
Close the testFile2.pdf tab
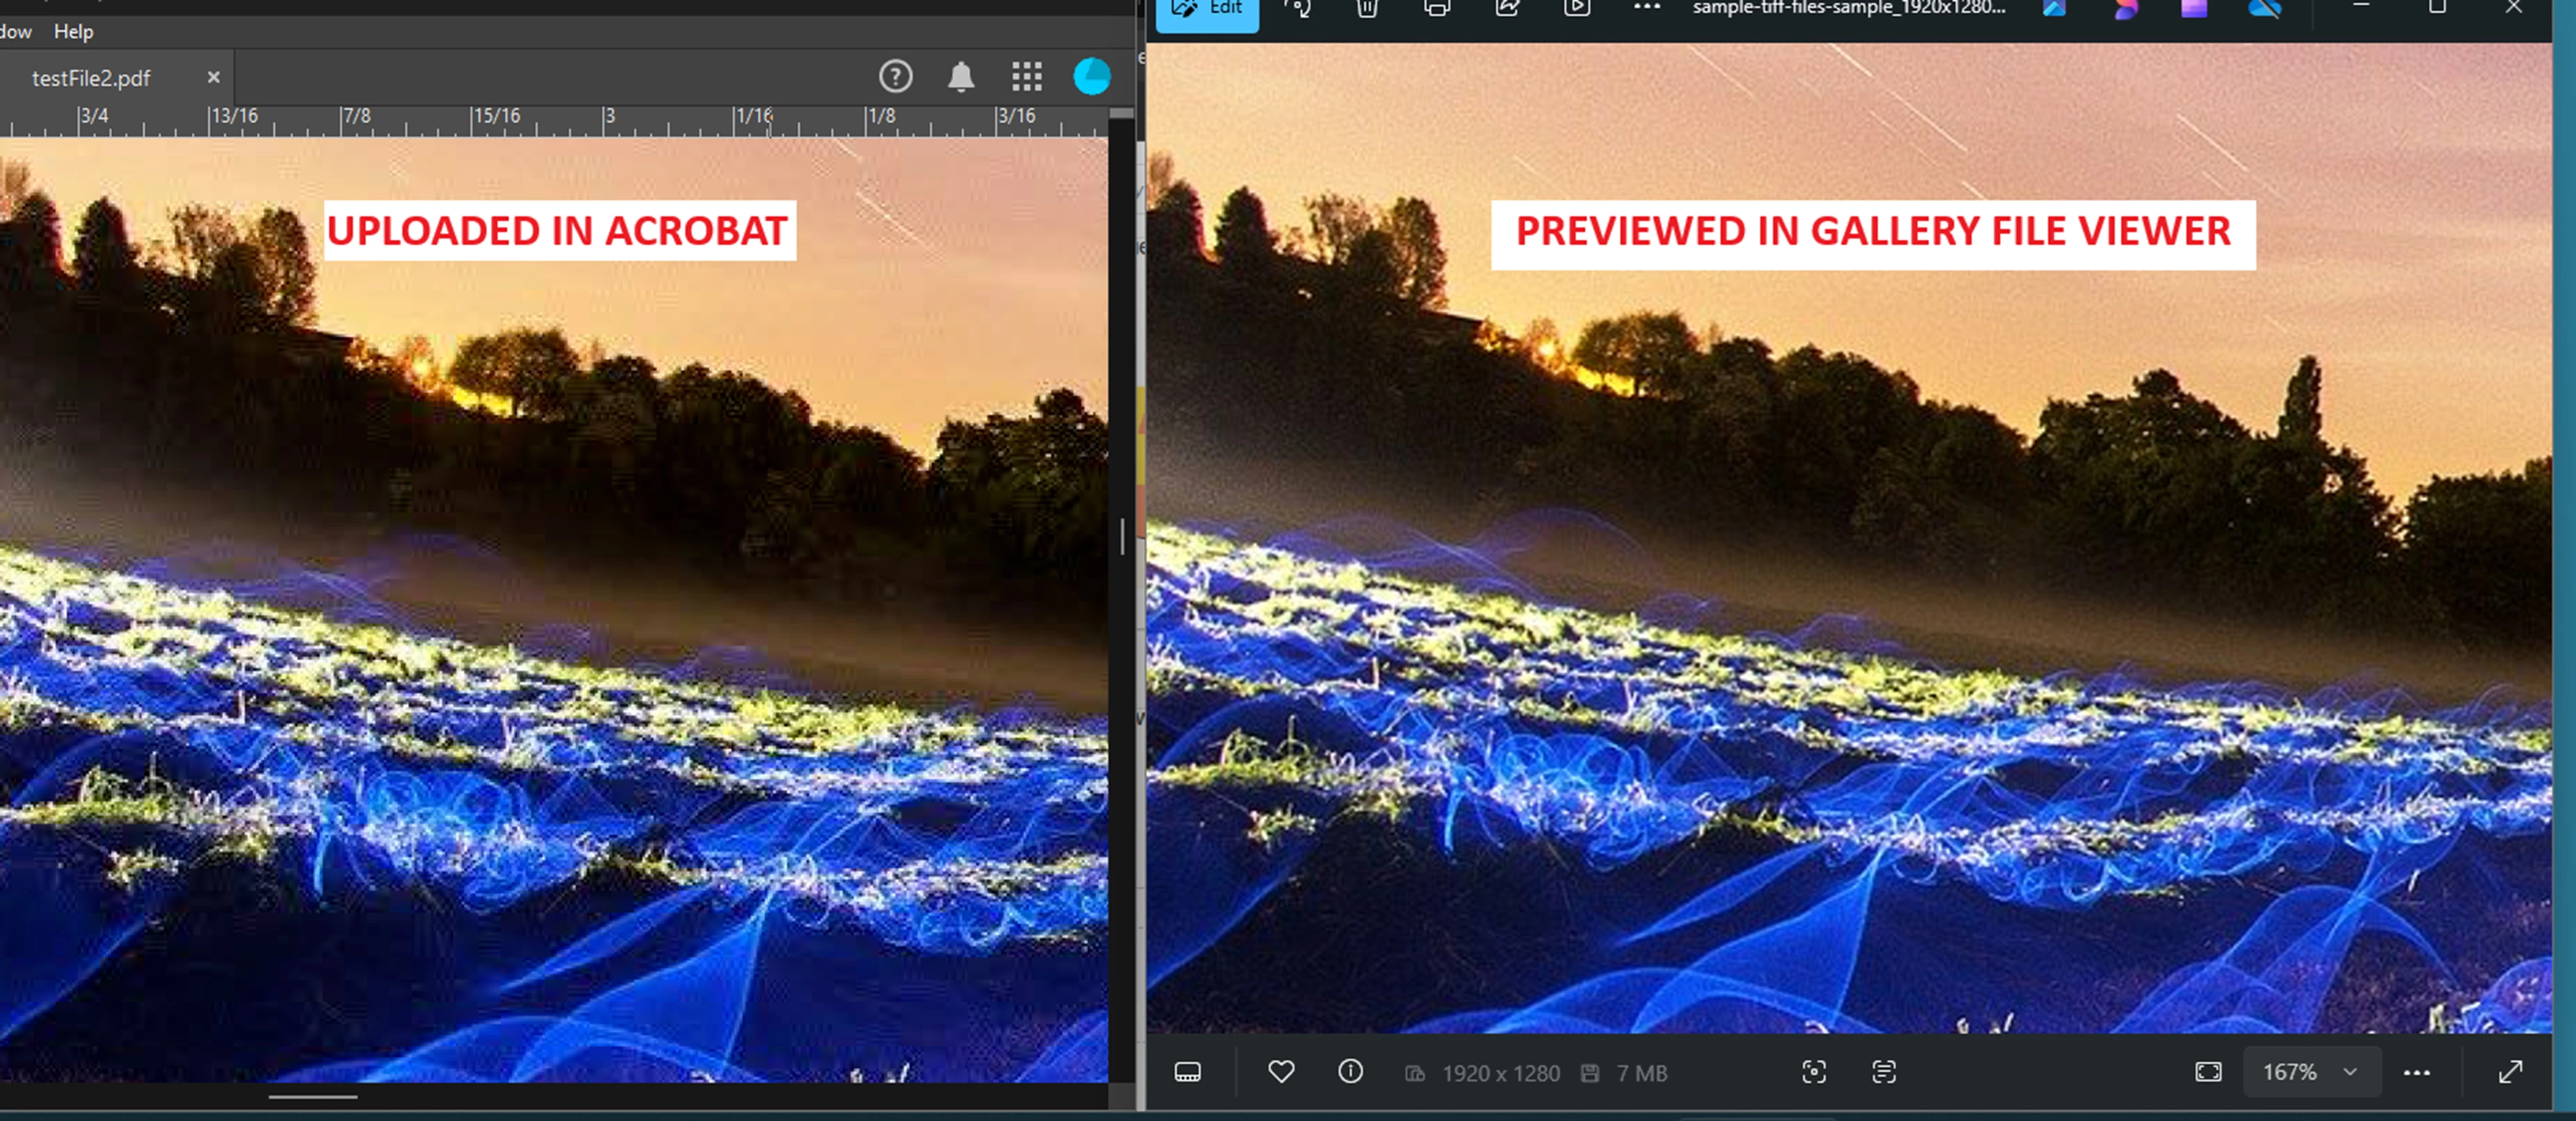[213, 77]
